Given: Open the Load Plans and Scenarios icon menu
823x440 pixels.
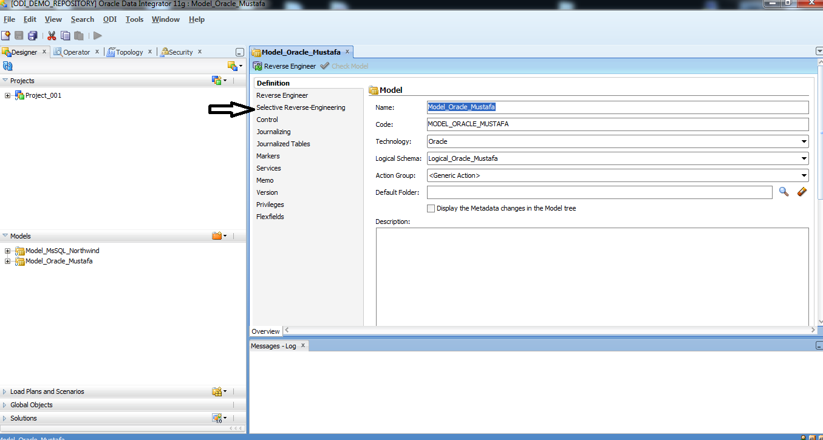Looking at the screenshot, I should 219,391.
